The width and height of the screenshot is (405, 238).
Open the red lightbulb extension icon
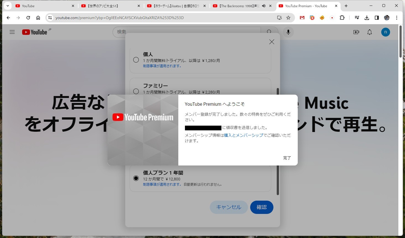(312, 18)
